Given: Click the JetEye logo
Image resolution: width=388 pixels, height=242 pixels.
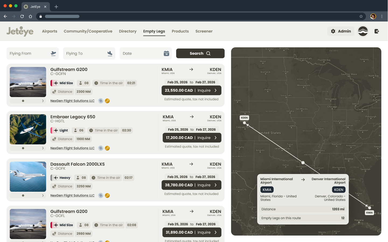Looking at the screenshot, I should click(20, 31).
